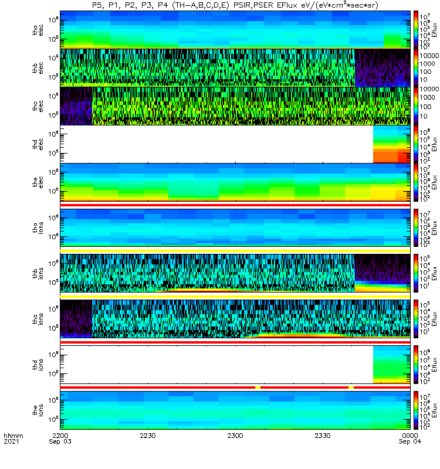Click inside the tha ions spectrogram panel
Viewport: 440px width, 469px height.
235,227
